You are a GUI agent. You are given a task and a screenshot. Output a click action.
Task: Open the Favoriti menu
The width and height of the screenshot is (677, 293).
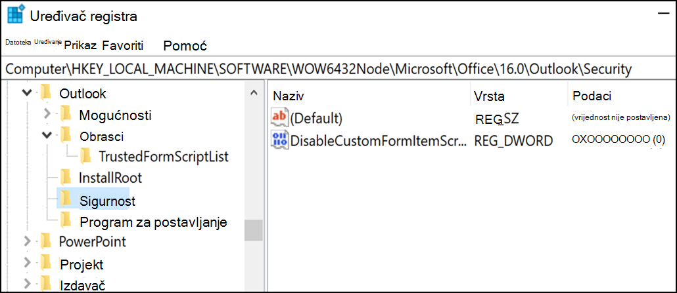coord(123,45)
